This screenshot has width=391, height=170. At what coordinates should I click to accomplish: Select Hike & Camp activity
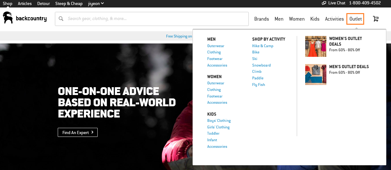click(x=263, y=46)
